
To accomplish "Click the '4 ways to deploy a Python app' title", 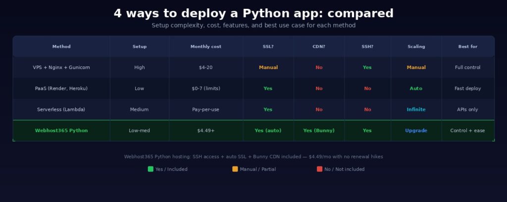I will [x=253, y=13].
